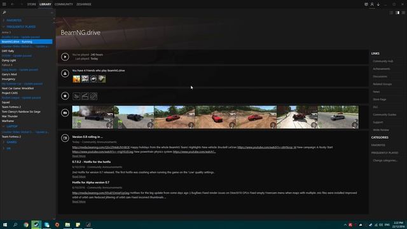This screenshot has width=407, height=229.
Task: Select Warframe in game list
Action: click(8, 121)
